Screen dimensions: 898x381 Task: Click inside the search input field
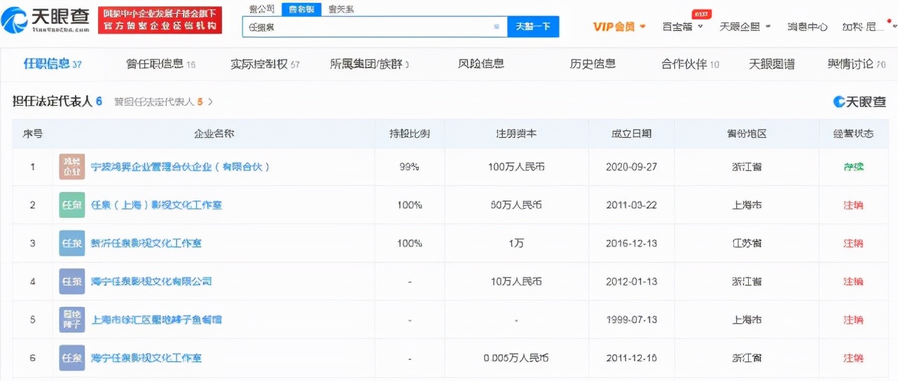point(364,27)
